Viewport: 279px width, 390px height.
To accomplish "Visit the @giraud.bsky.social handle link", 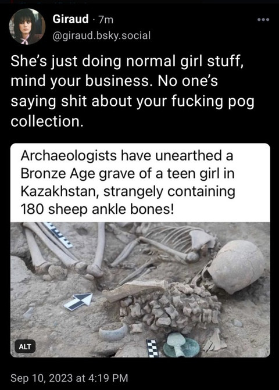I will [x=102, y=35].
